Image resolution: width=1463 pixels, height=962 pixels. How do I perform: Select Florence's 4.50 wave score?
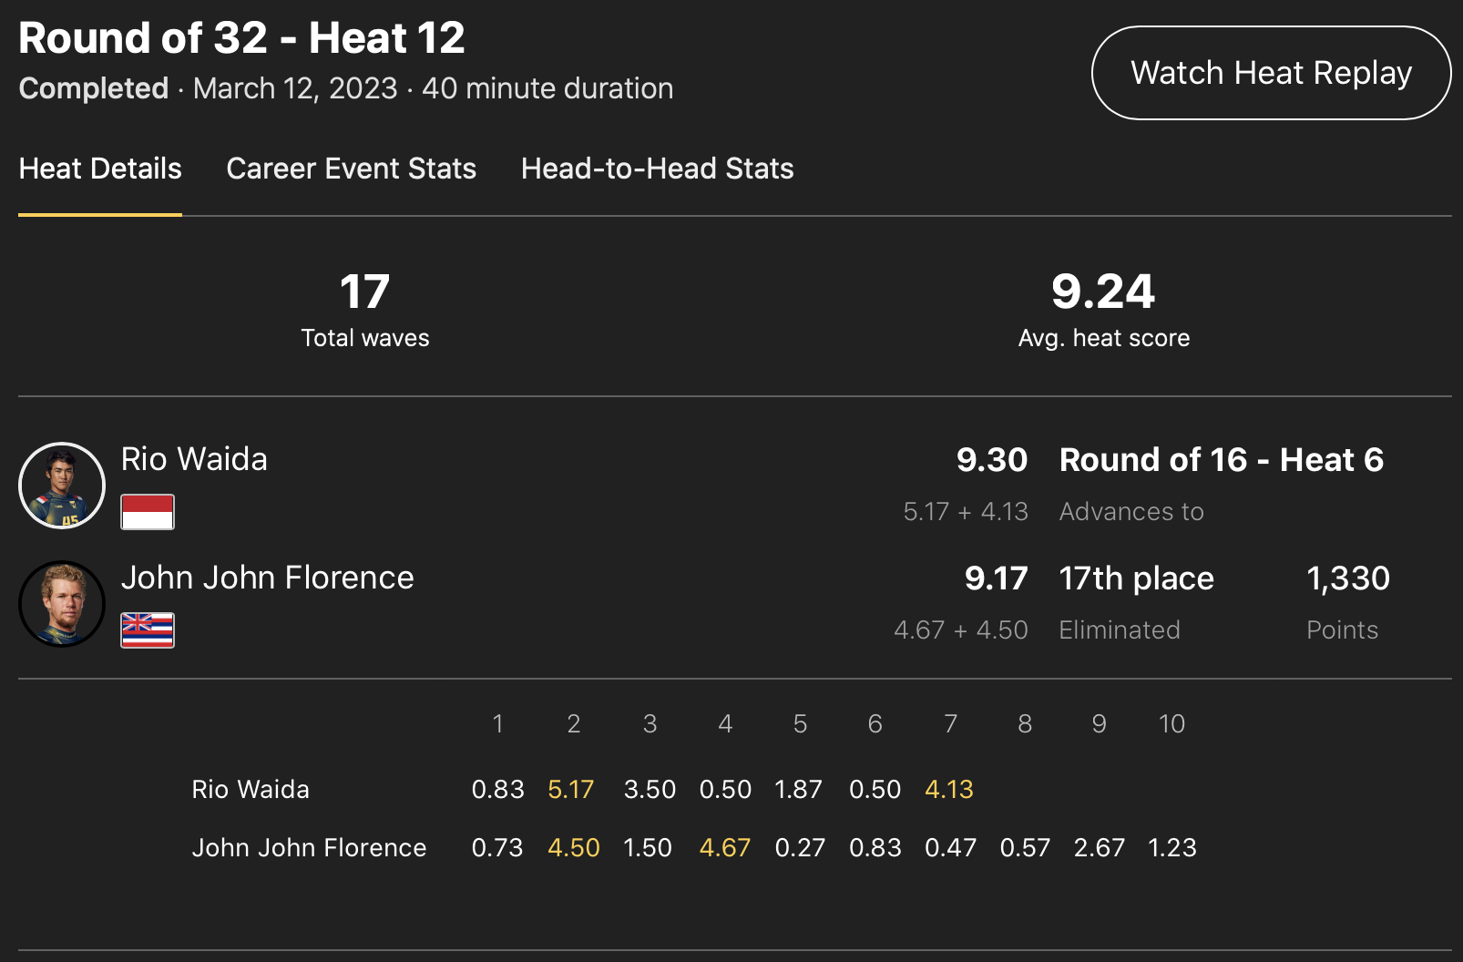click(x=574, y=847)
